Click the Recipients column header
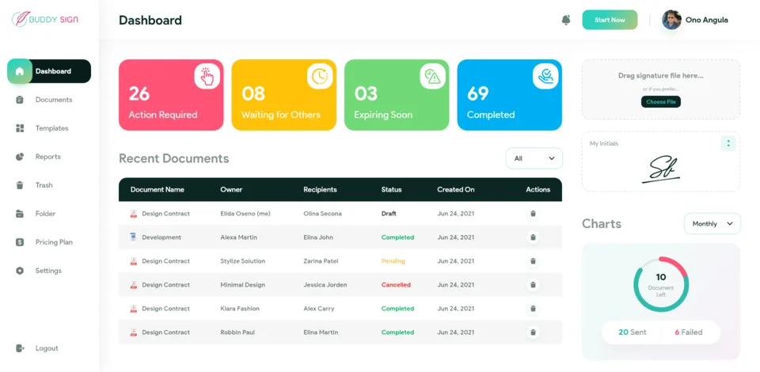The height and width of the screenshot is (372, 760). pyautogui.click(x=320, y=189)
